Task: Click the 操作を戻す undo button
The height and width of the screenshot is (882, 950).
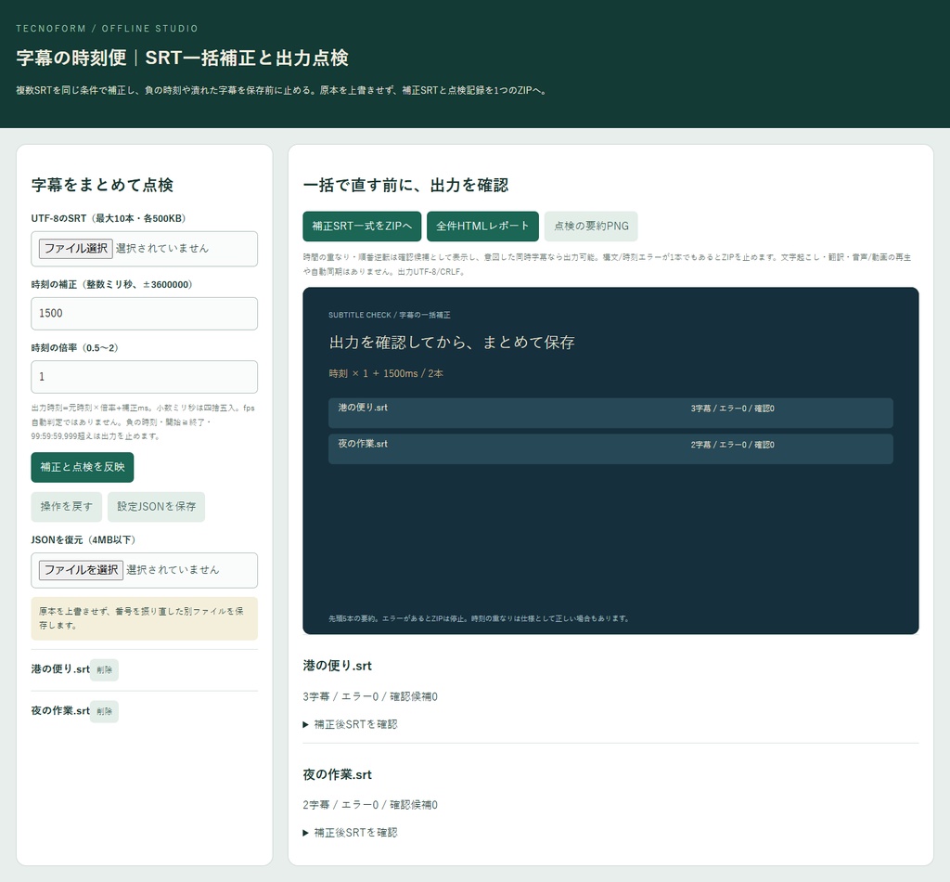Action: click(67, 507)
